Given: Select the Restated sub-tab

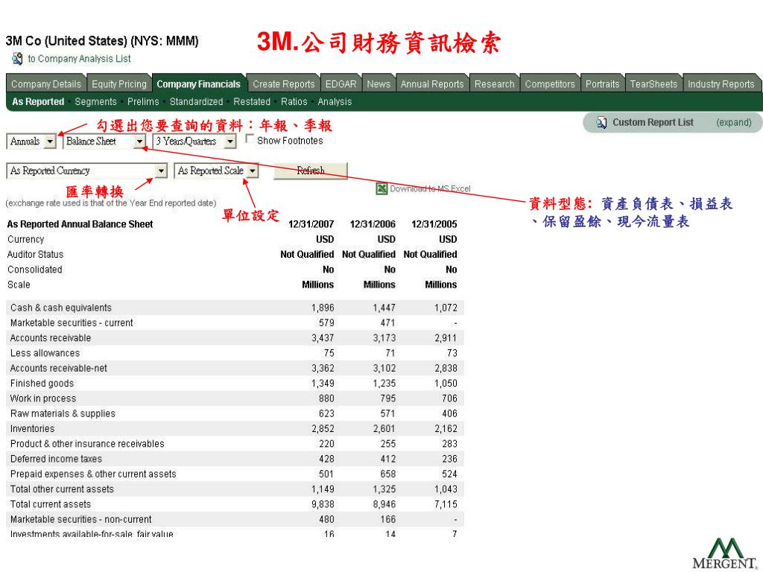Looking at the screenshot, I should pyautogui.click(x=252, y=101).
